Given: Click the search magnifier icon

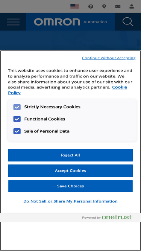Looking at the screenshot, I should tap(128, 22).
